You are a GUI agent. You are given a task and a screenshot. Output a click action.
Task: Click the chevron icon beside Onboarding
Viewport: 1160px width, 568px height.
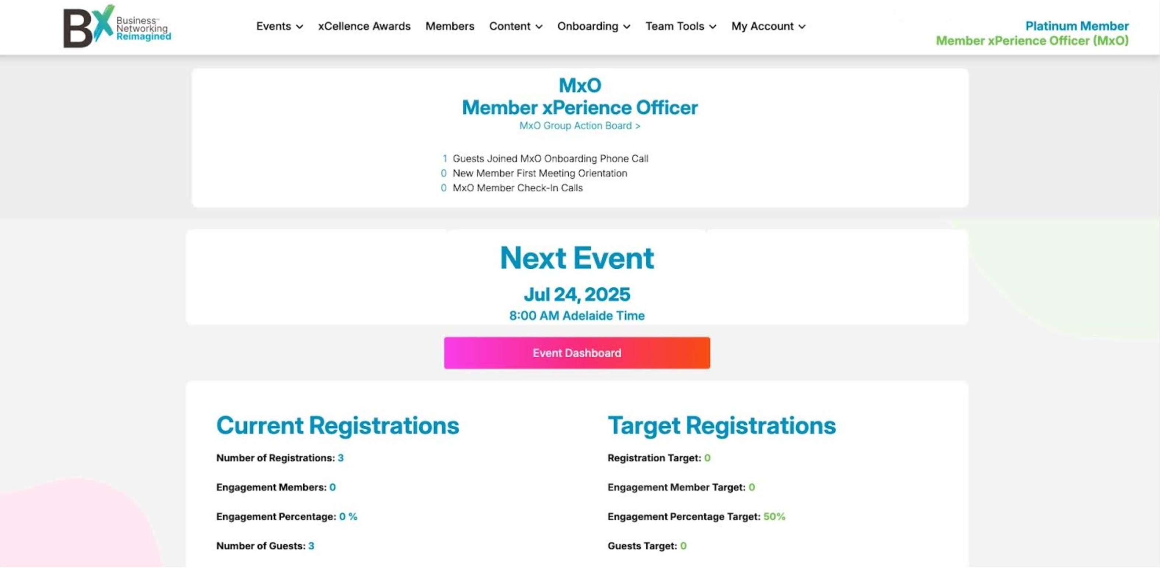[626, 27]
